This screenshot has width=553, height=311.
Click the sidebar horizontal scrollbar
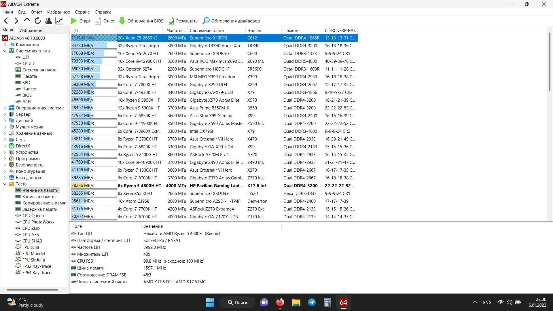(x=32, y=289)
